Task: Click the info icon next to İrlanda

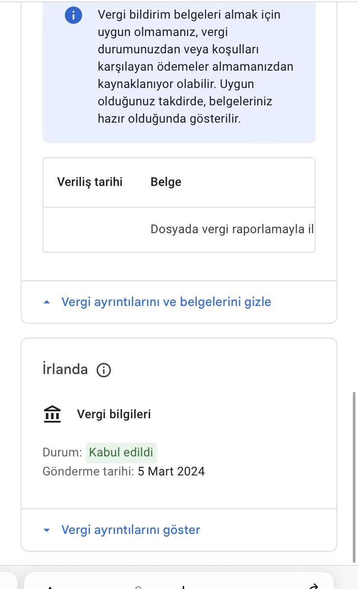Action: (x=104, y=370)
